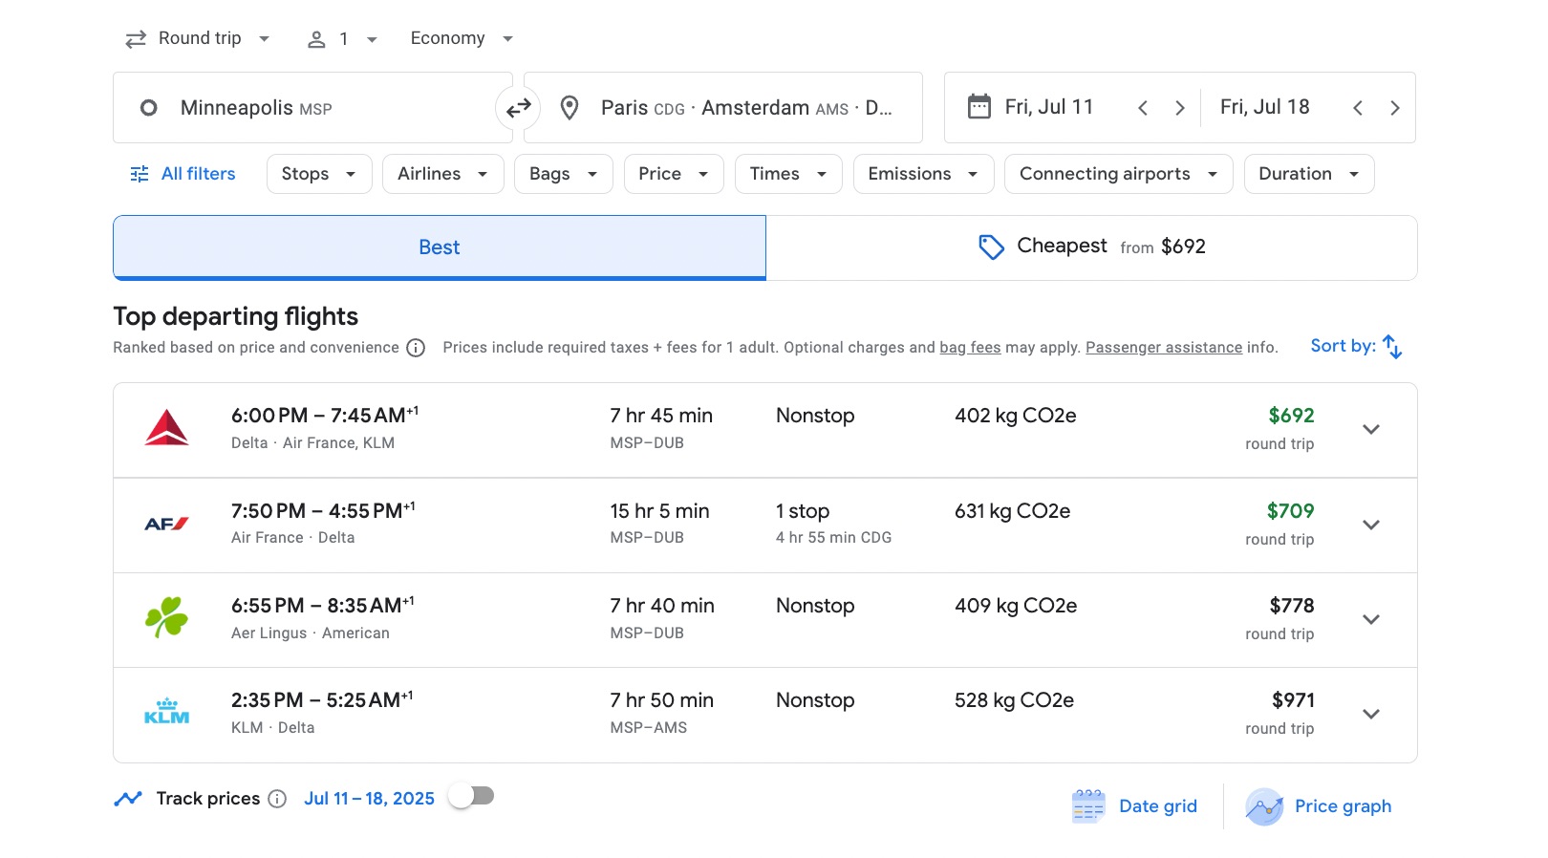Open the Stops filter dropdown

(319, 174)
